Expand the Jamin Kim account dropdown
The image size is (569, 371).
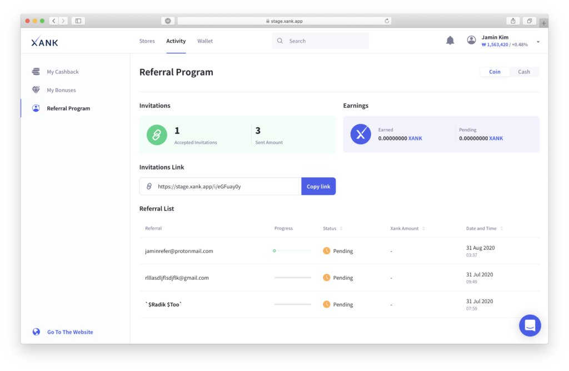[x=538, y=42]
